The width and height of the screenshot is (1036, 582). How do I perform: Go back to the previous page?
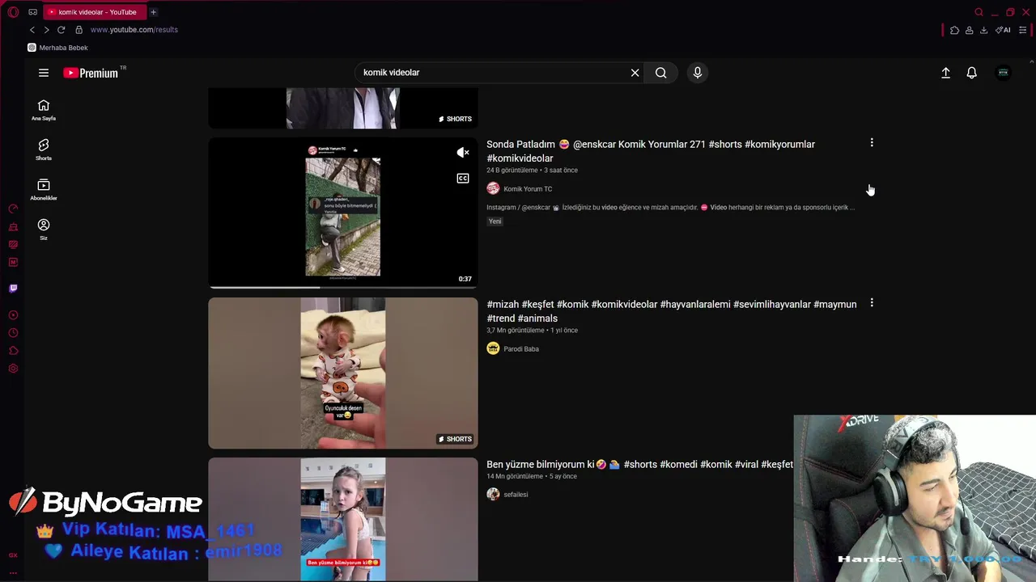pos(32,30)
